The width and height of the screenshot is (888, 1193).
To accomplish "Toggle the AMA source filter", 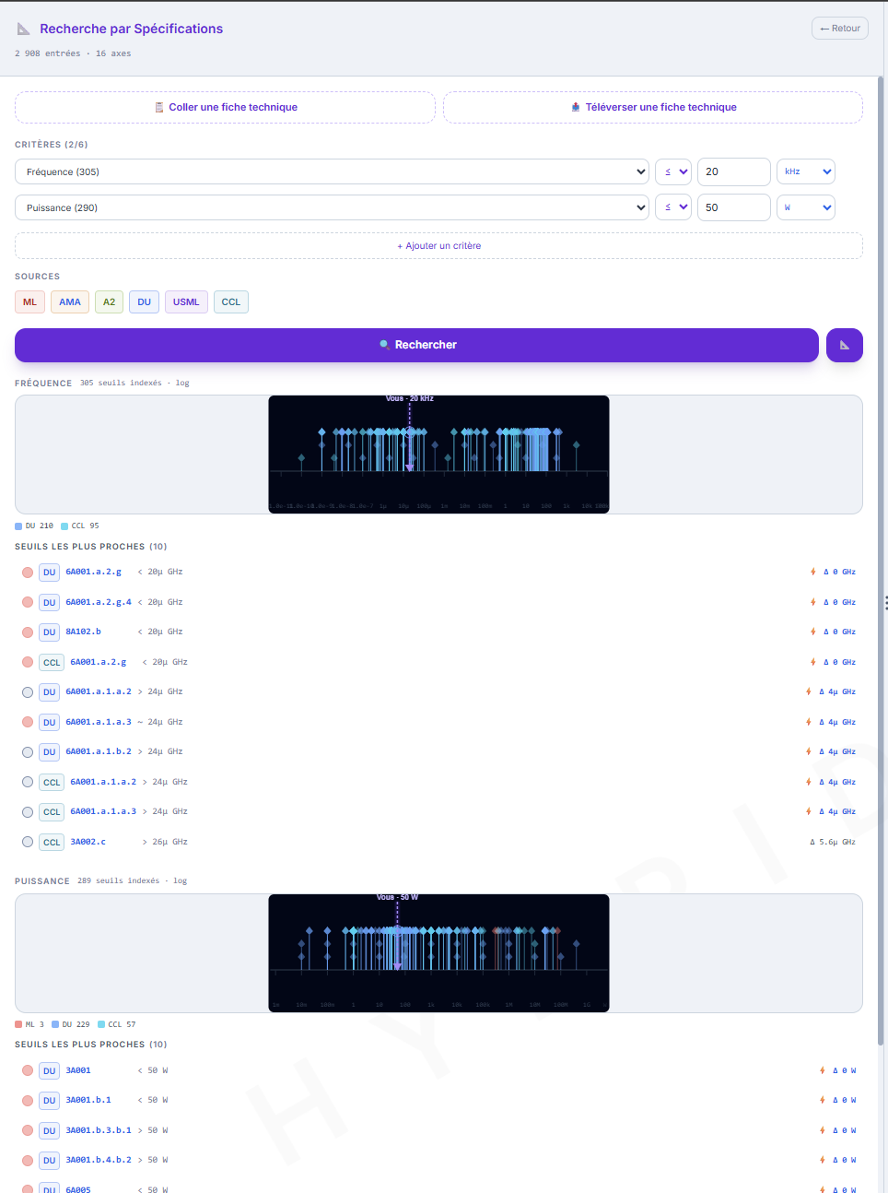I will (x=70, y=302).
